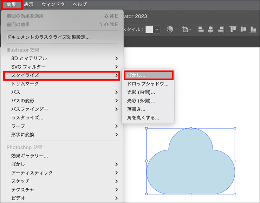Select 光彩 (外側)... effect

tap(141, 101)
